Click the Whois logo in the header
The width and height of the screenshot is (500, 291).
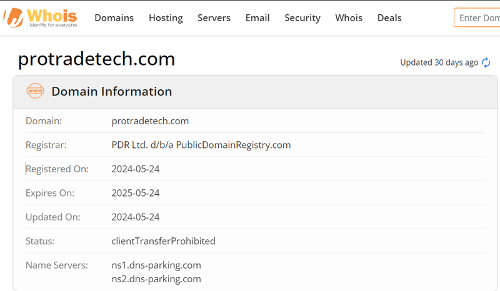[40, 18]
